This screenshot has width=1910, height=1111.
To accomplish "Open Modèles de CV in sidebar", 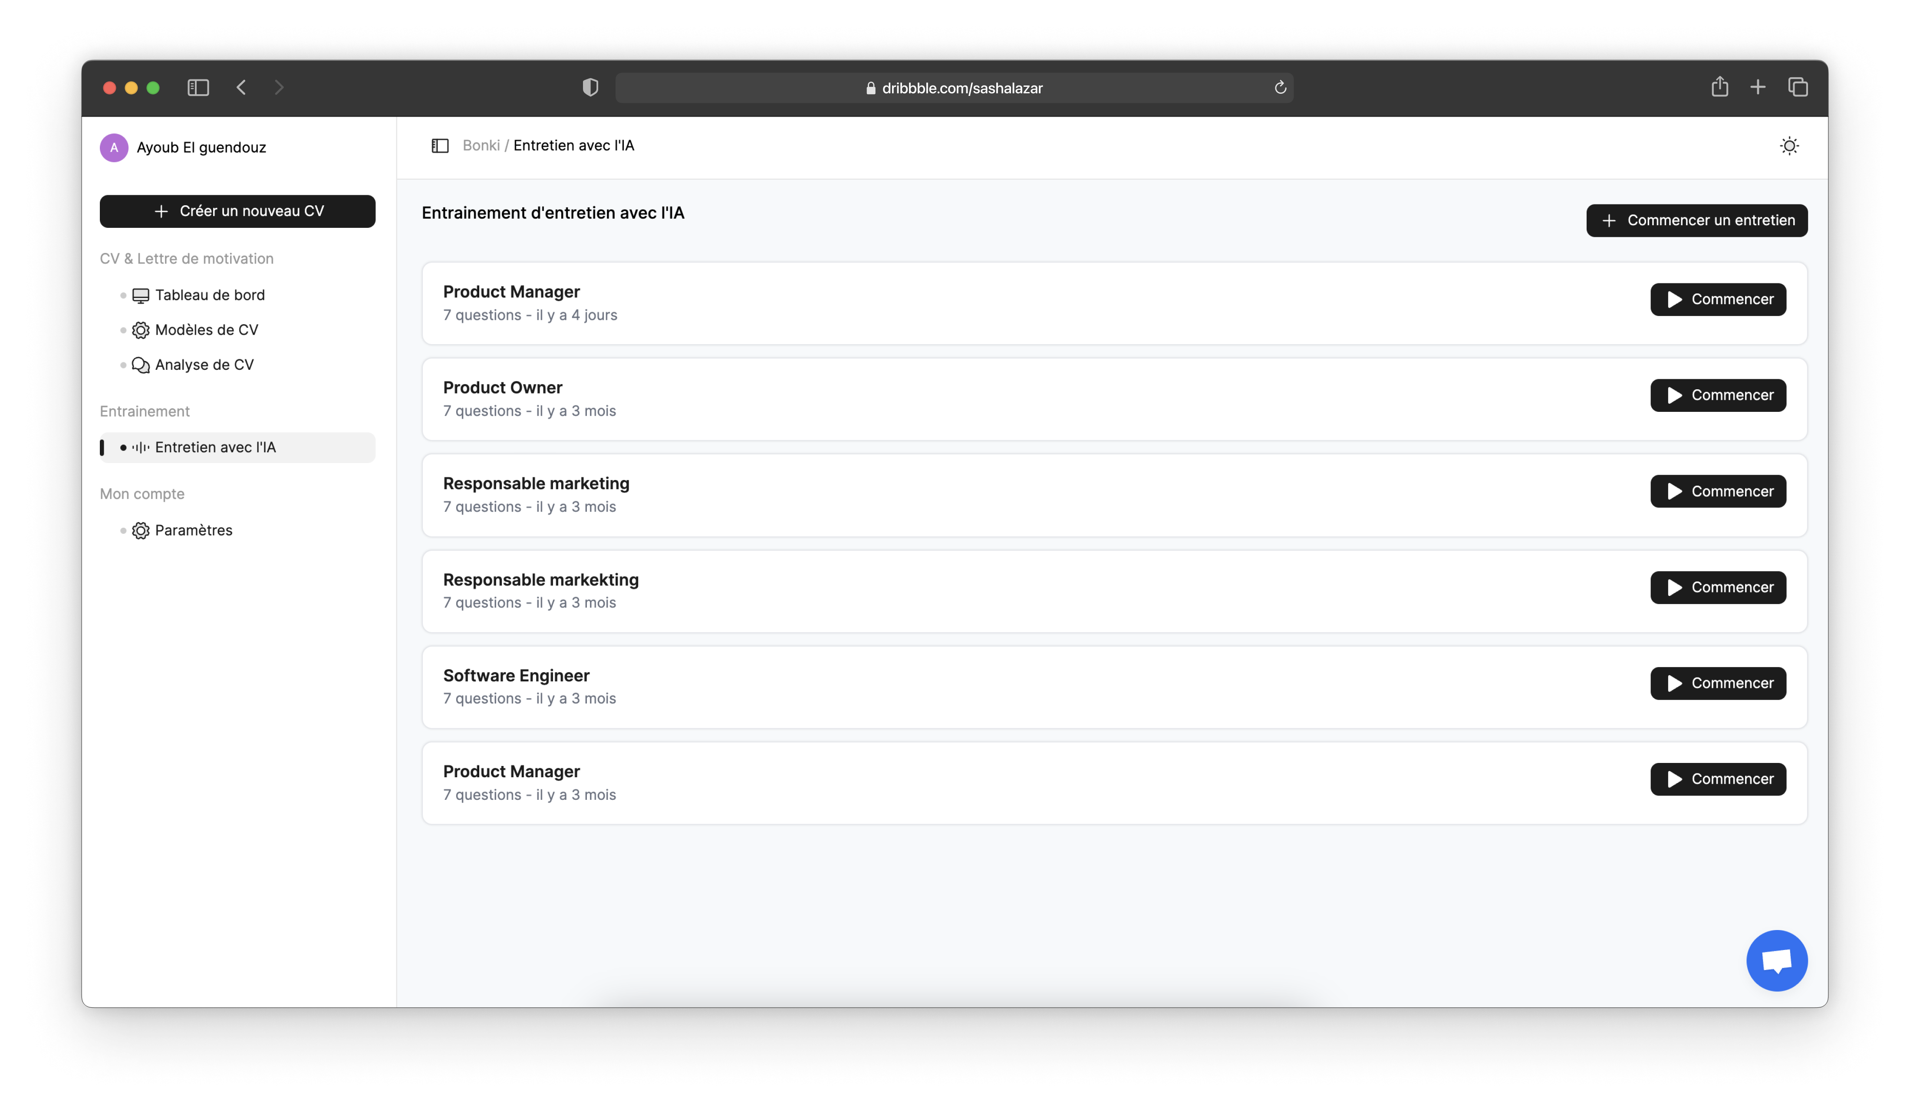I will click(206, 330).
